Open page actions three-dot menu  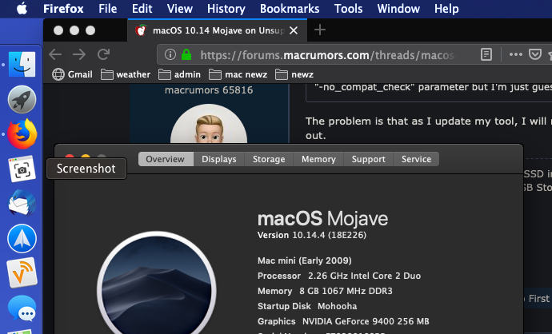[x=516, y=54]
